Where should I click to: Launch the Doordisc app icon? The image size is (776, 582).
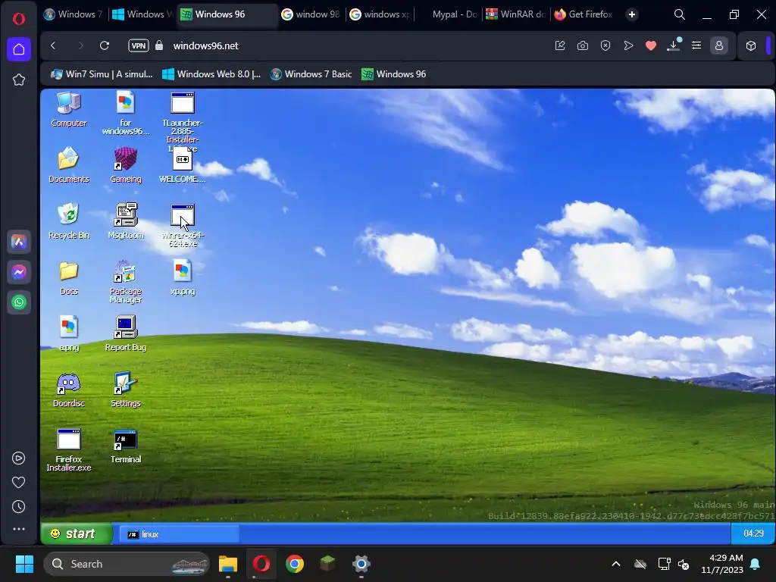click(69, 390)
